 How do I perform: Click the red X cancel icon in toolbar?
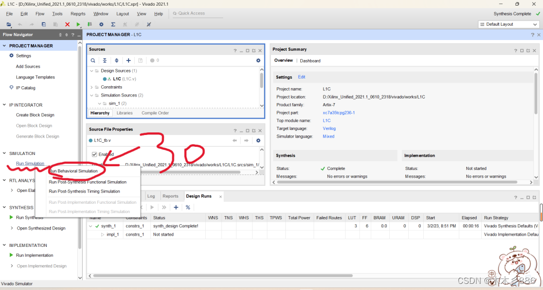pos(67,25)
